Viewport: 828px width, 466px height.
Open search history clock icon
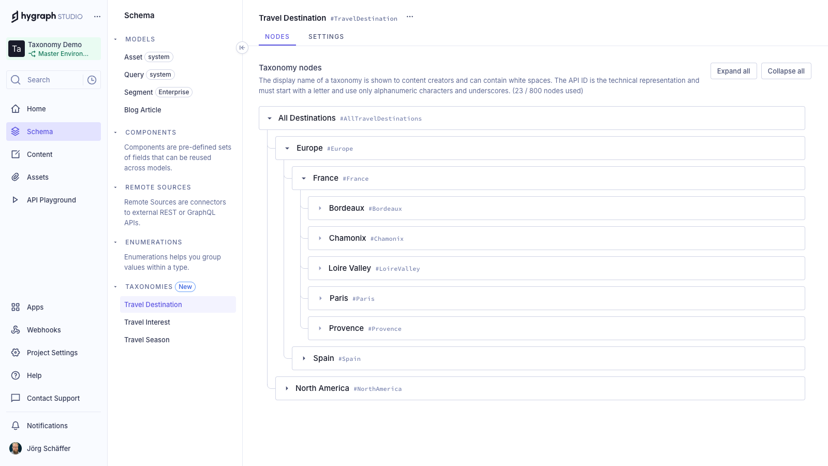[92, 80]
